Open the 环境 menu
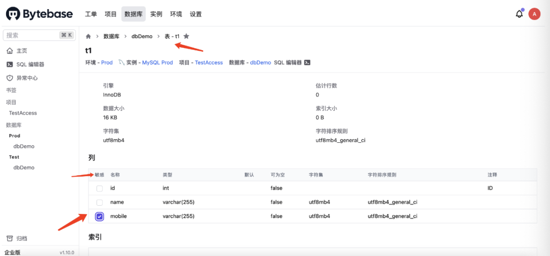The width and height of the screenshot is (550, 256). 176,14
